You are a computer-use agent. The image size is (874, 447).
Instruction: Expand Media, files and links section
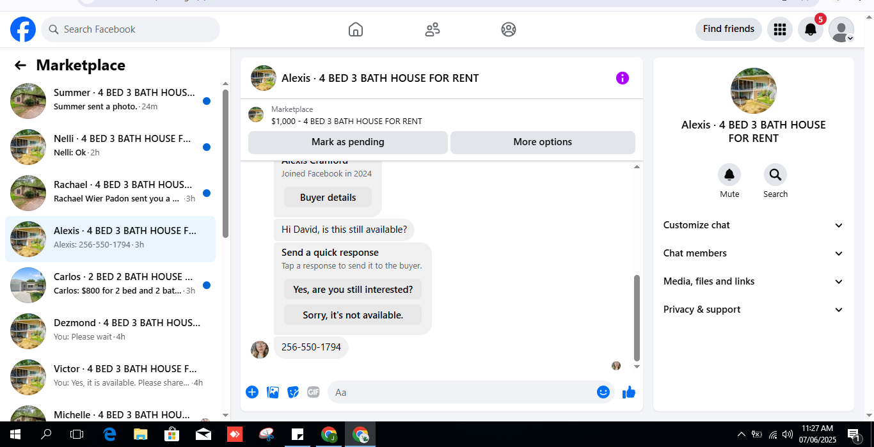click(x=754, y=281)
